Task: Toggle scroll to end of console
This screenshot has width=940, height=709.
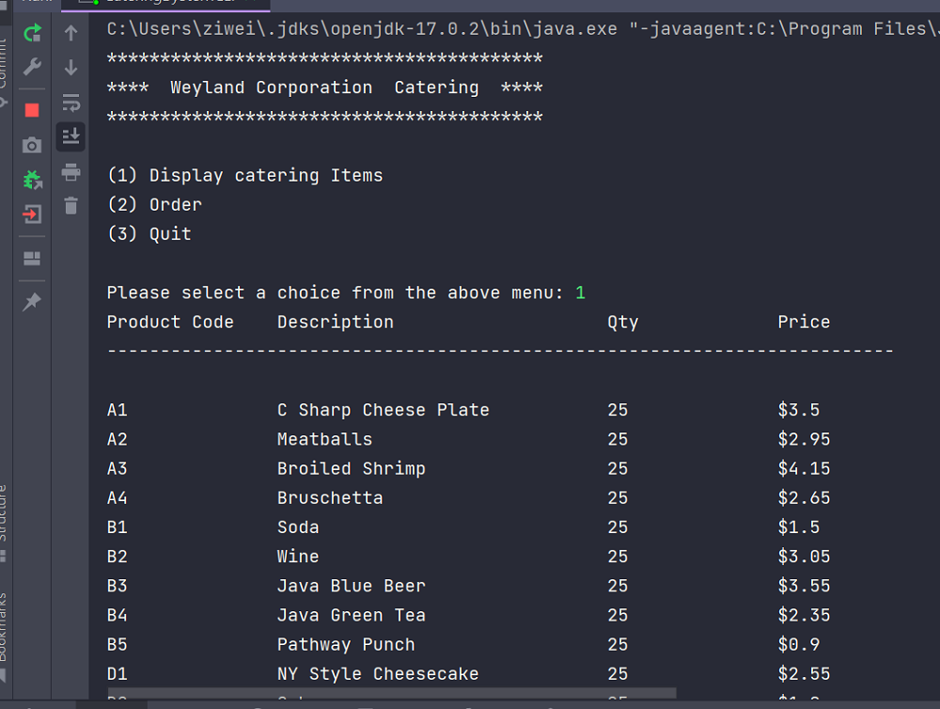Action: point(70,136)
